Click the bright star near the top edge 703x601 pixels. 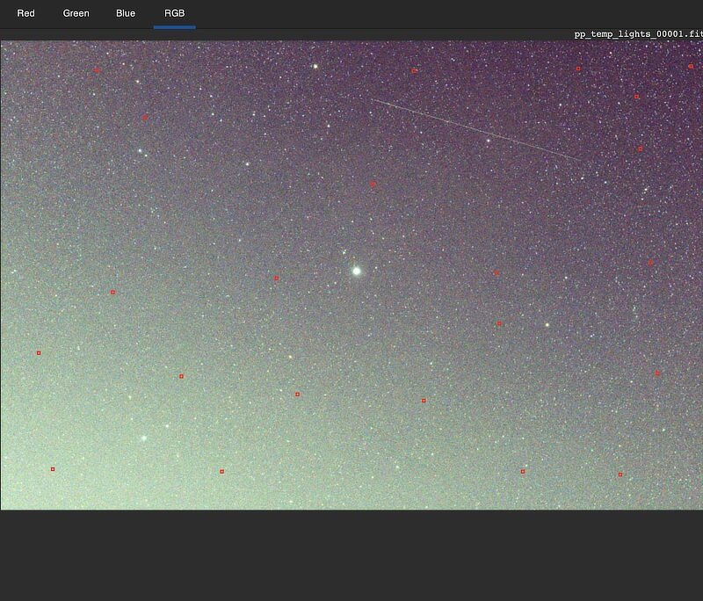pyautogui.click(x=315, y=66)
